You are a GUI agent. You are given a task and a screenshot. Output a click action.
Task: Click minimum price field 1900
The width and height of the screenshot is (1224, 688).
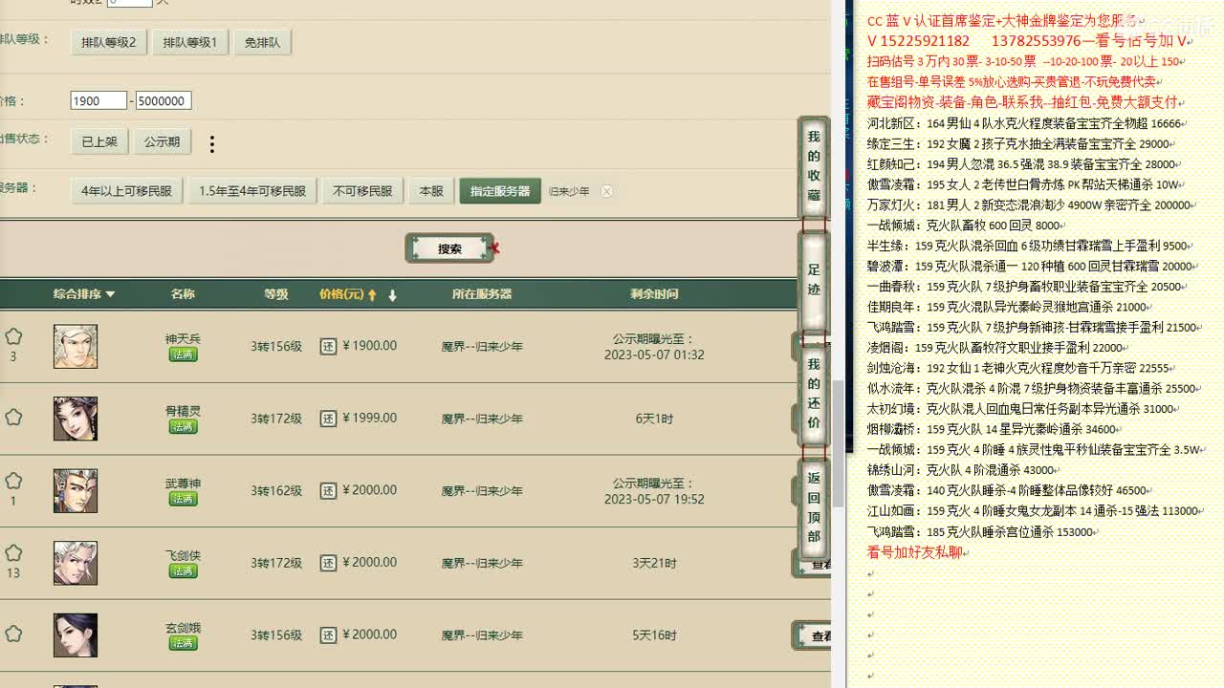click(x=98, y=100)
